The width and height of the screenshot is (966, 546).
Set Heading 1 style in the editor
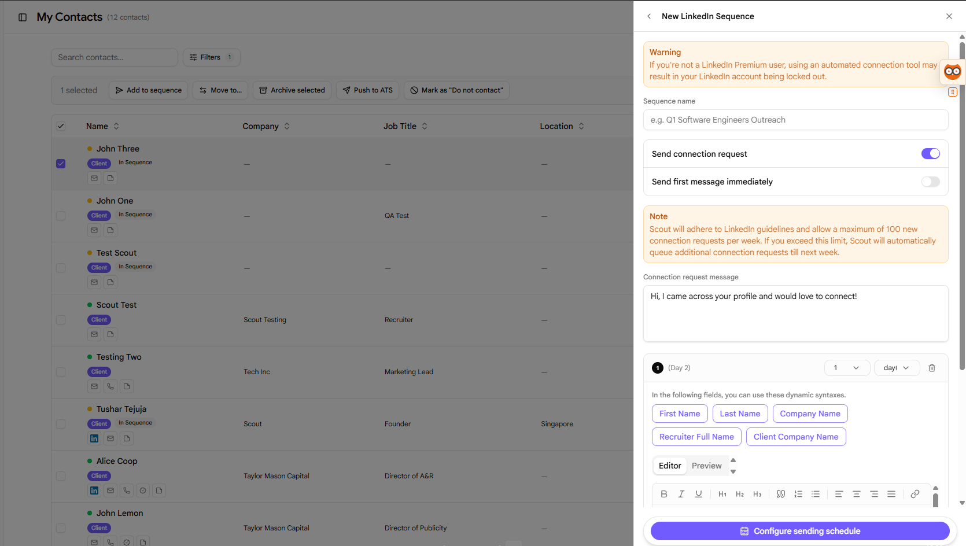[722, 494]
